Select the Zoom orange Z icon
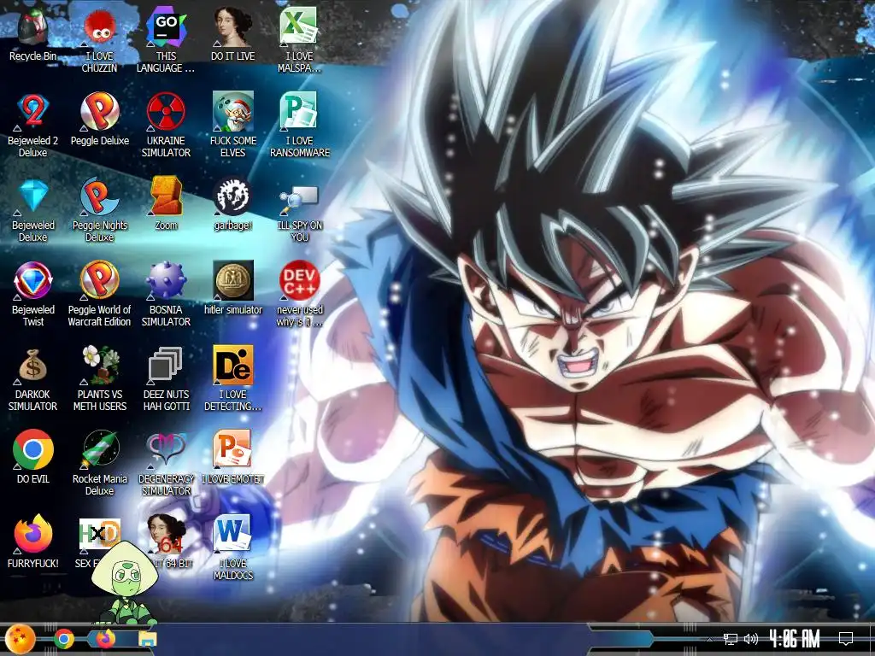This screenshot has width=875, height=656. coord(166,196)
